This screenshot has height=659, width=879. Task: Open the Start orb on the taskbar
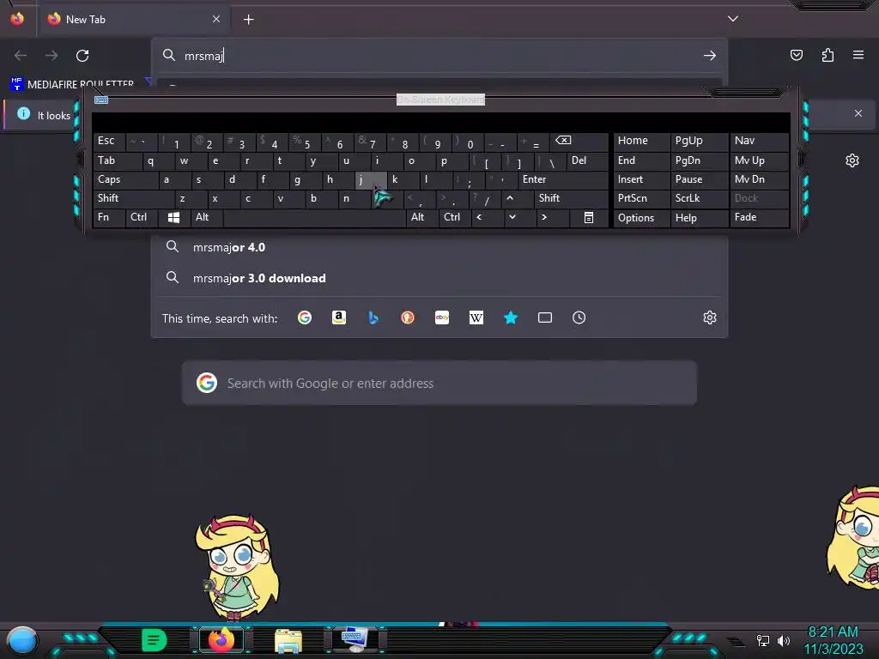(x=22, y=641)
